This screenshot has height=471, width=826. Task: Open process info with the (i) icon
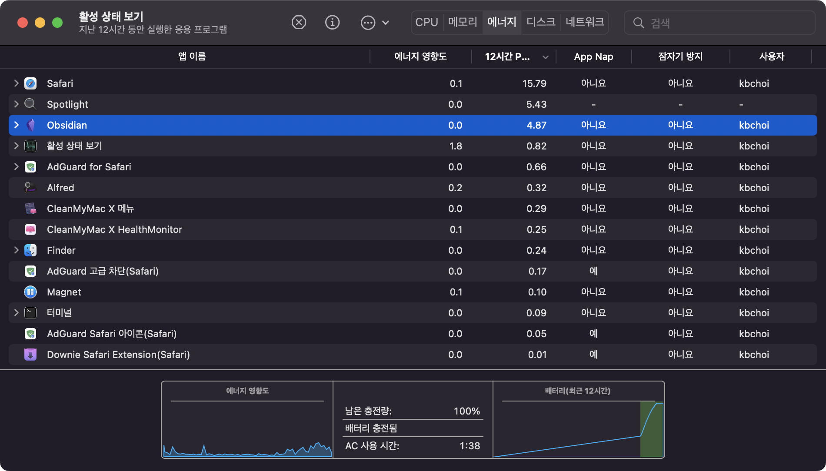click(x=333, y=22)
